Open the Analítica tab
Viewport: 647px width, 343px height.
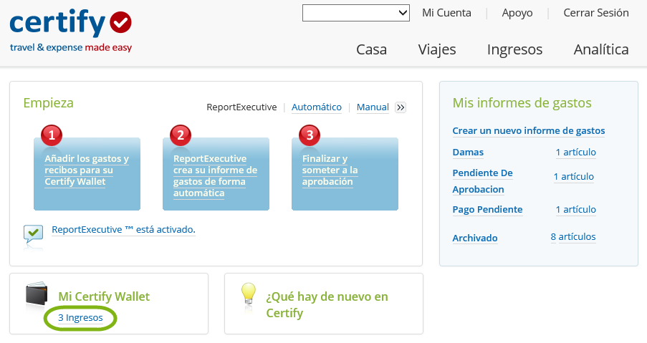[x=601, y=49]
